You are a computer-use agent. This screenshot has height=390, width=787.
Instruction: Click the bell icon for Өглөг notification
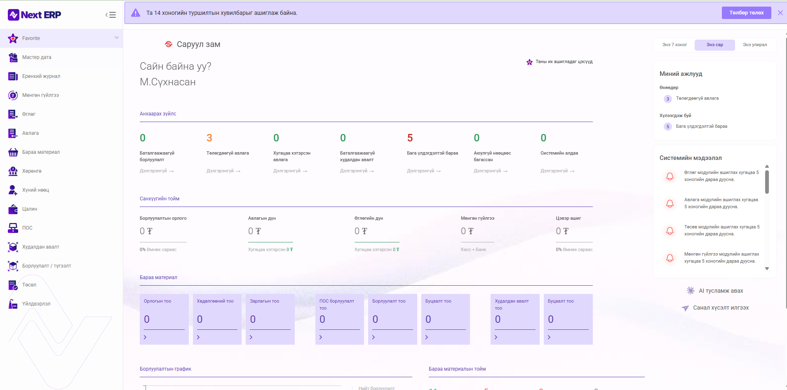point(670,176)
